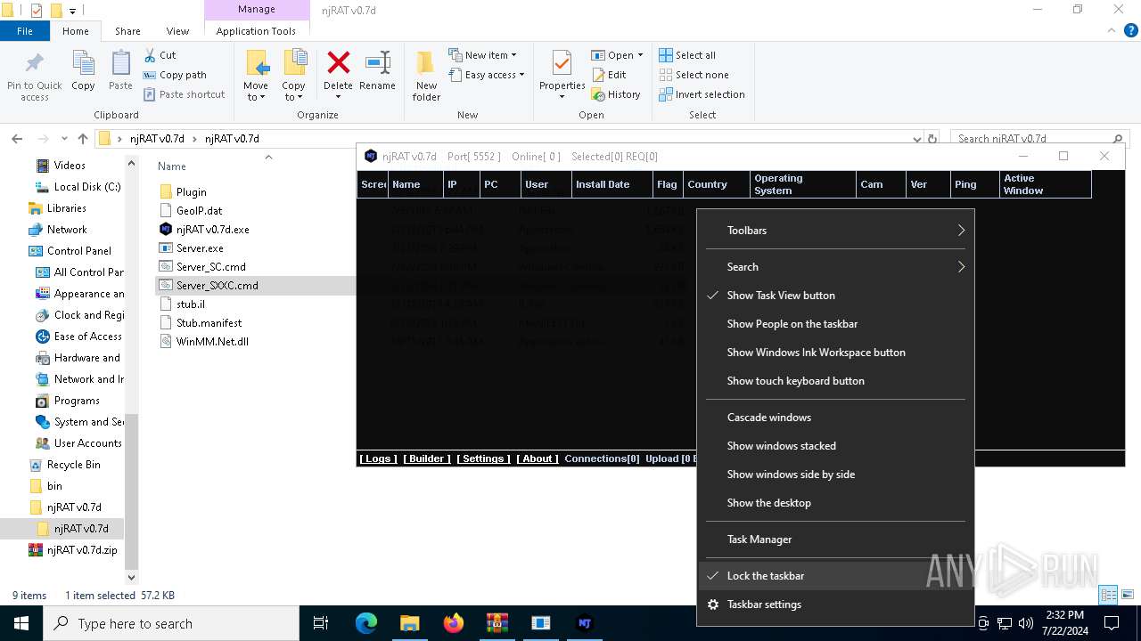Click the Windows Start button
The height and width of the screenshot is (641, 1141).
point(21,623)
